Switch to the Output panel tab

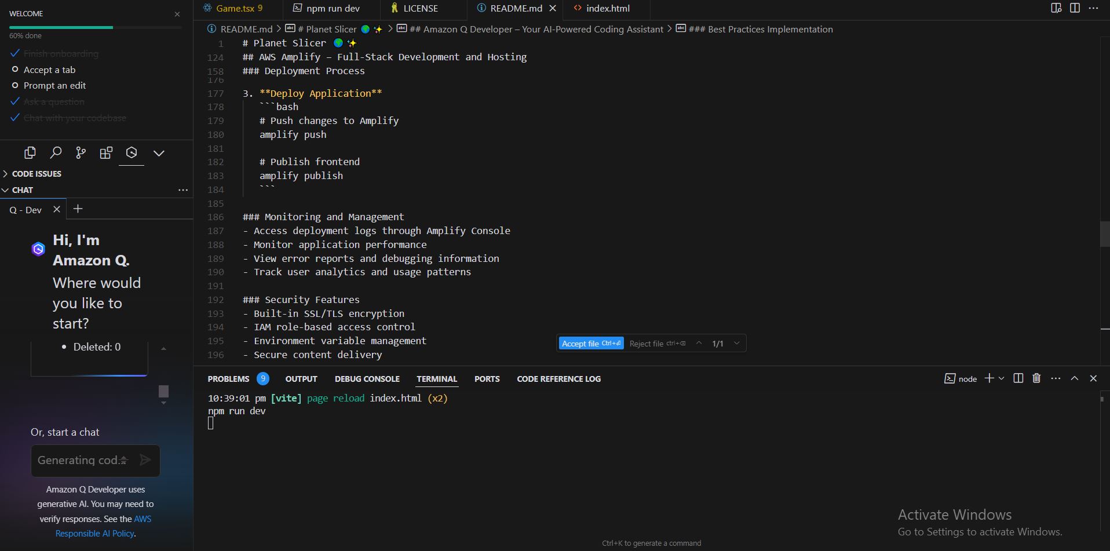[x=301, y=379]
